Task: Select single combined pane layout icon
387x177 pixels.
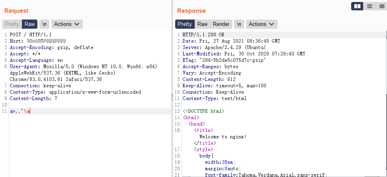Action: point(381,6)
